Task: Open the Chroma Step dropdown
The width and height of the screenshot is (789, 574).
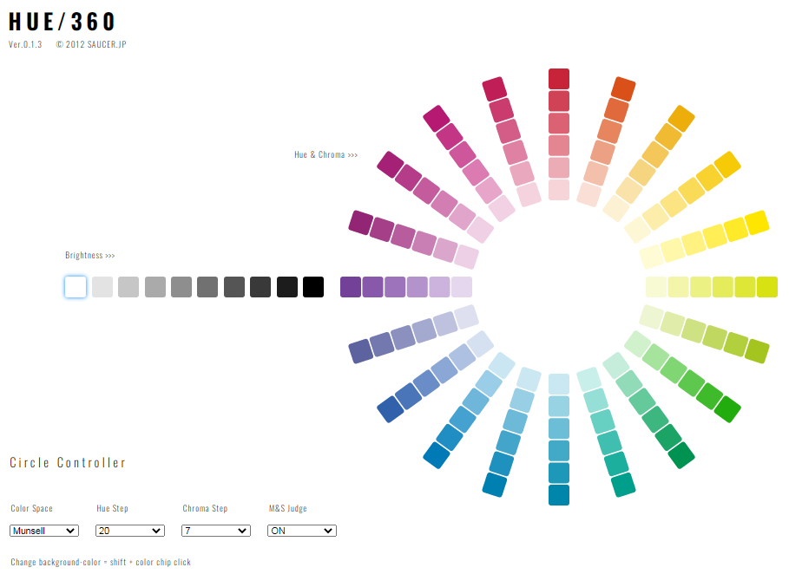Action: (x=216, y=531)
